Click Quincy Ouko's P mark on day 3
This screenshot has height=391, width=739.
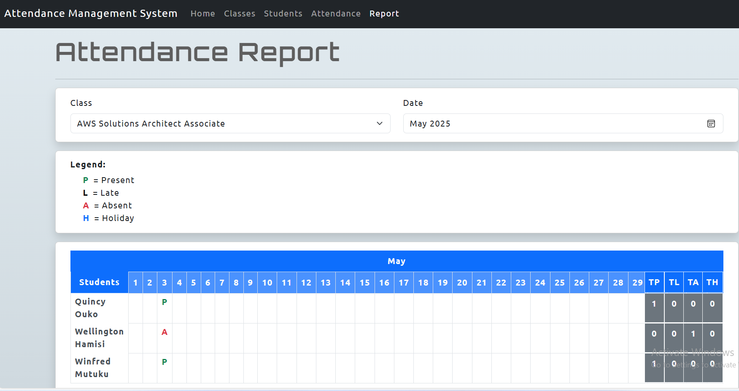(165, 302)
